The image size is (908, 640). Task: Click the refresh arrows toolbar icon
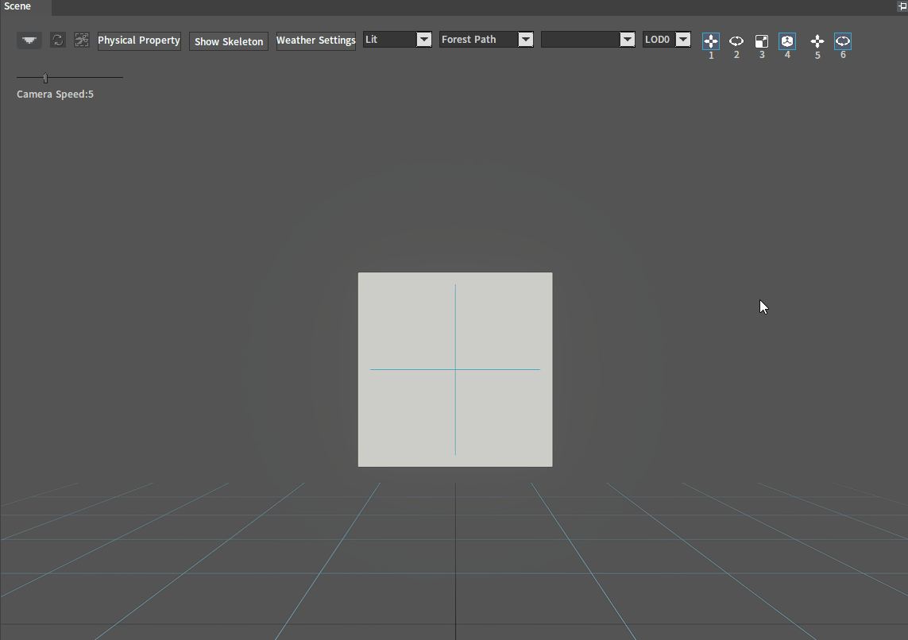[57, 40]
